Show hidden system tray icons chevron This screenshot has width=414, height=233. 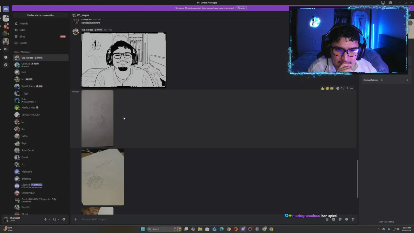[378, 229]
